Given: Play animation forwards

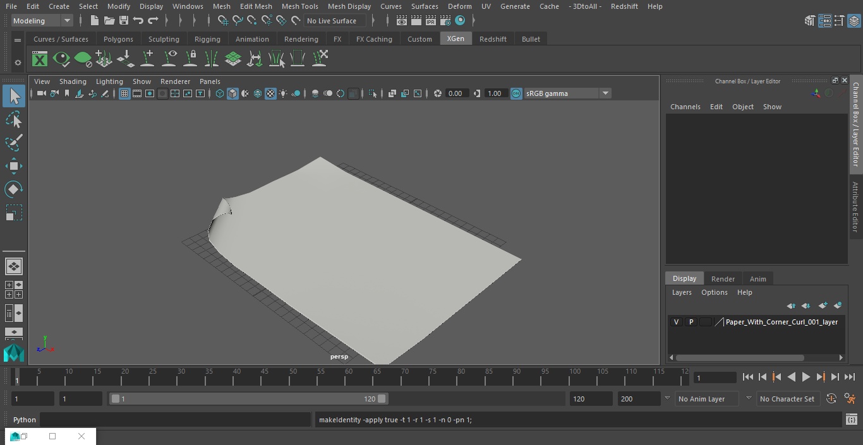Looking at the screenshot, I should coord(806,377).
